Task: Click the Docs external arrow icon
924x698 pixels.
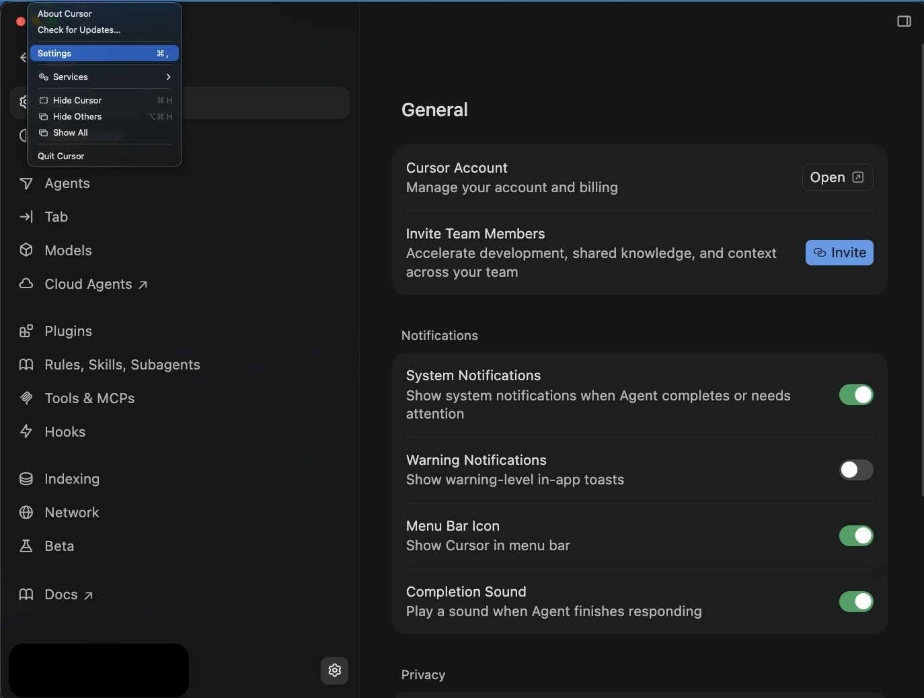Action: 88,595
